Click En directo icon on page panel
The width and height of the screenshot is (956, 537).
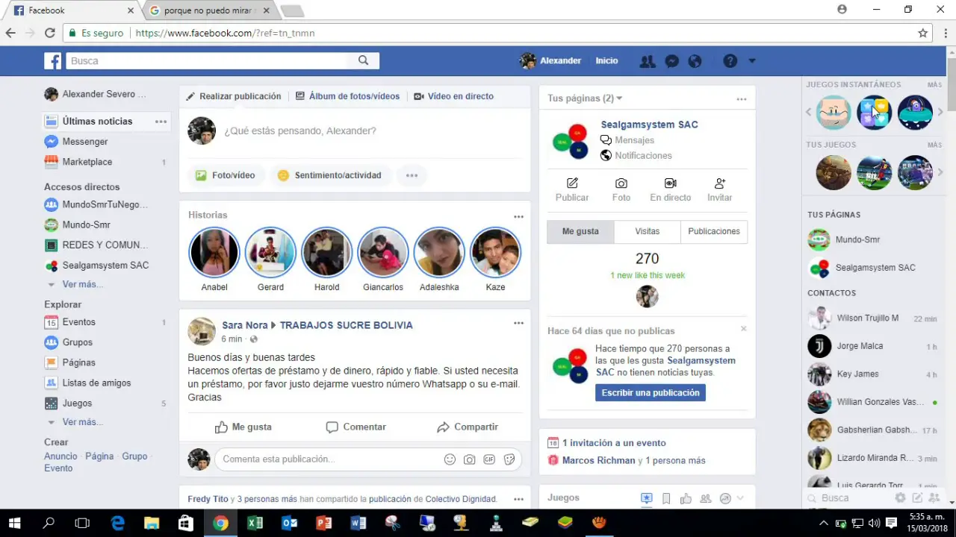pyautogui.click(x=671, y=183)
